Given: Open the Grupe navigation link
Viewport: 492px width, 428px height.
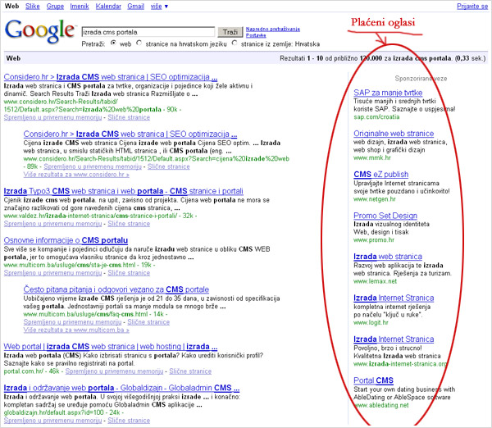Looking at the screenshot, I should point(55,6).
